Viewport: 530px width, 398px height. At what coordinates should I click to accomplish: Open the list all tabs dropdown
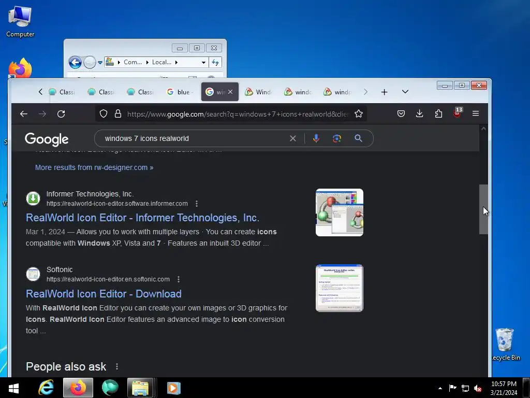click(405, 92)
